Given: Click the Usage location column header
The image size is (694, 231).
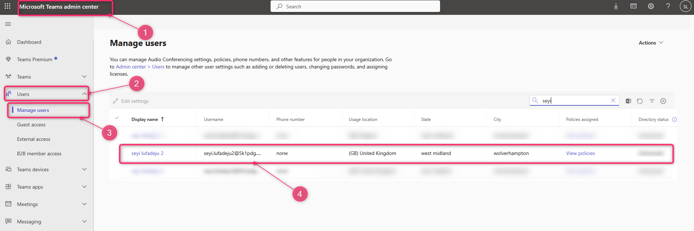Looking at the screenshot, I should [363, 119].
